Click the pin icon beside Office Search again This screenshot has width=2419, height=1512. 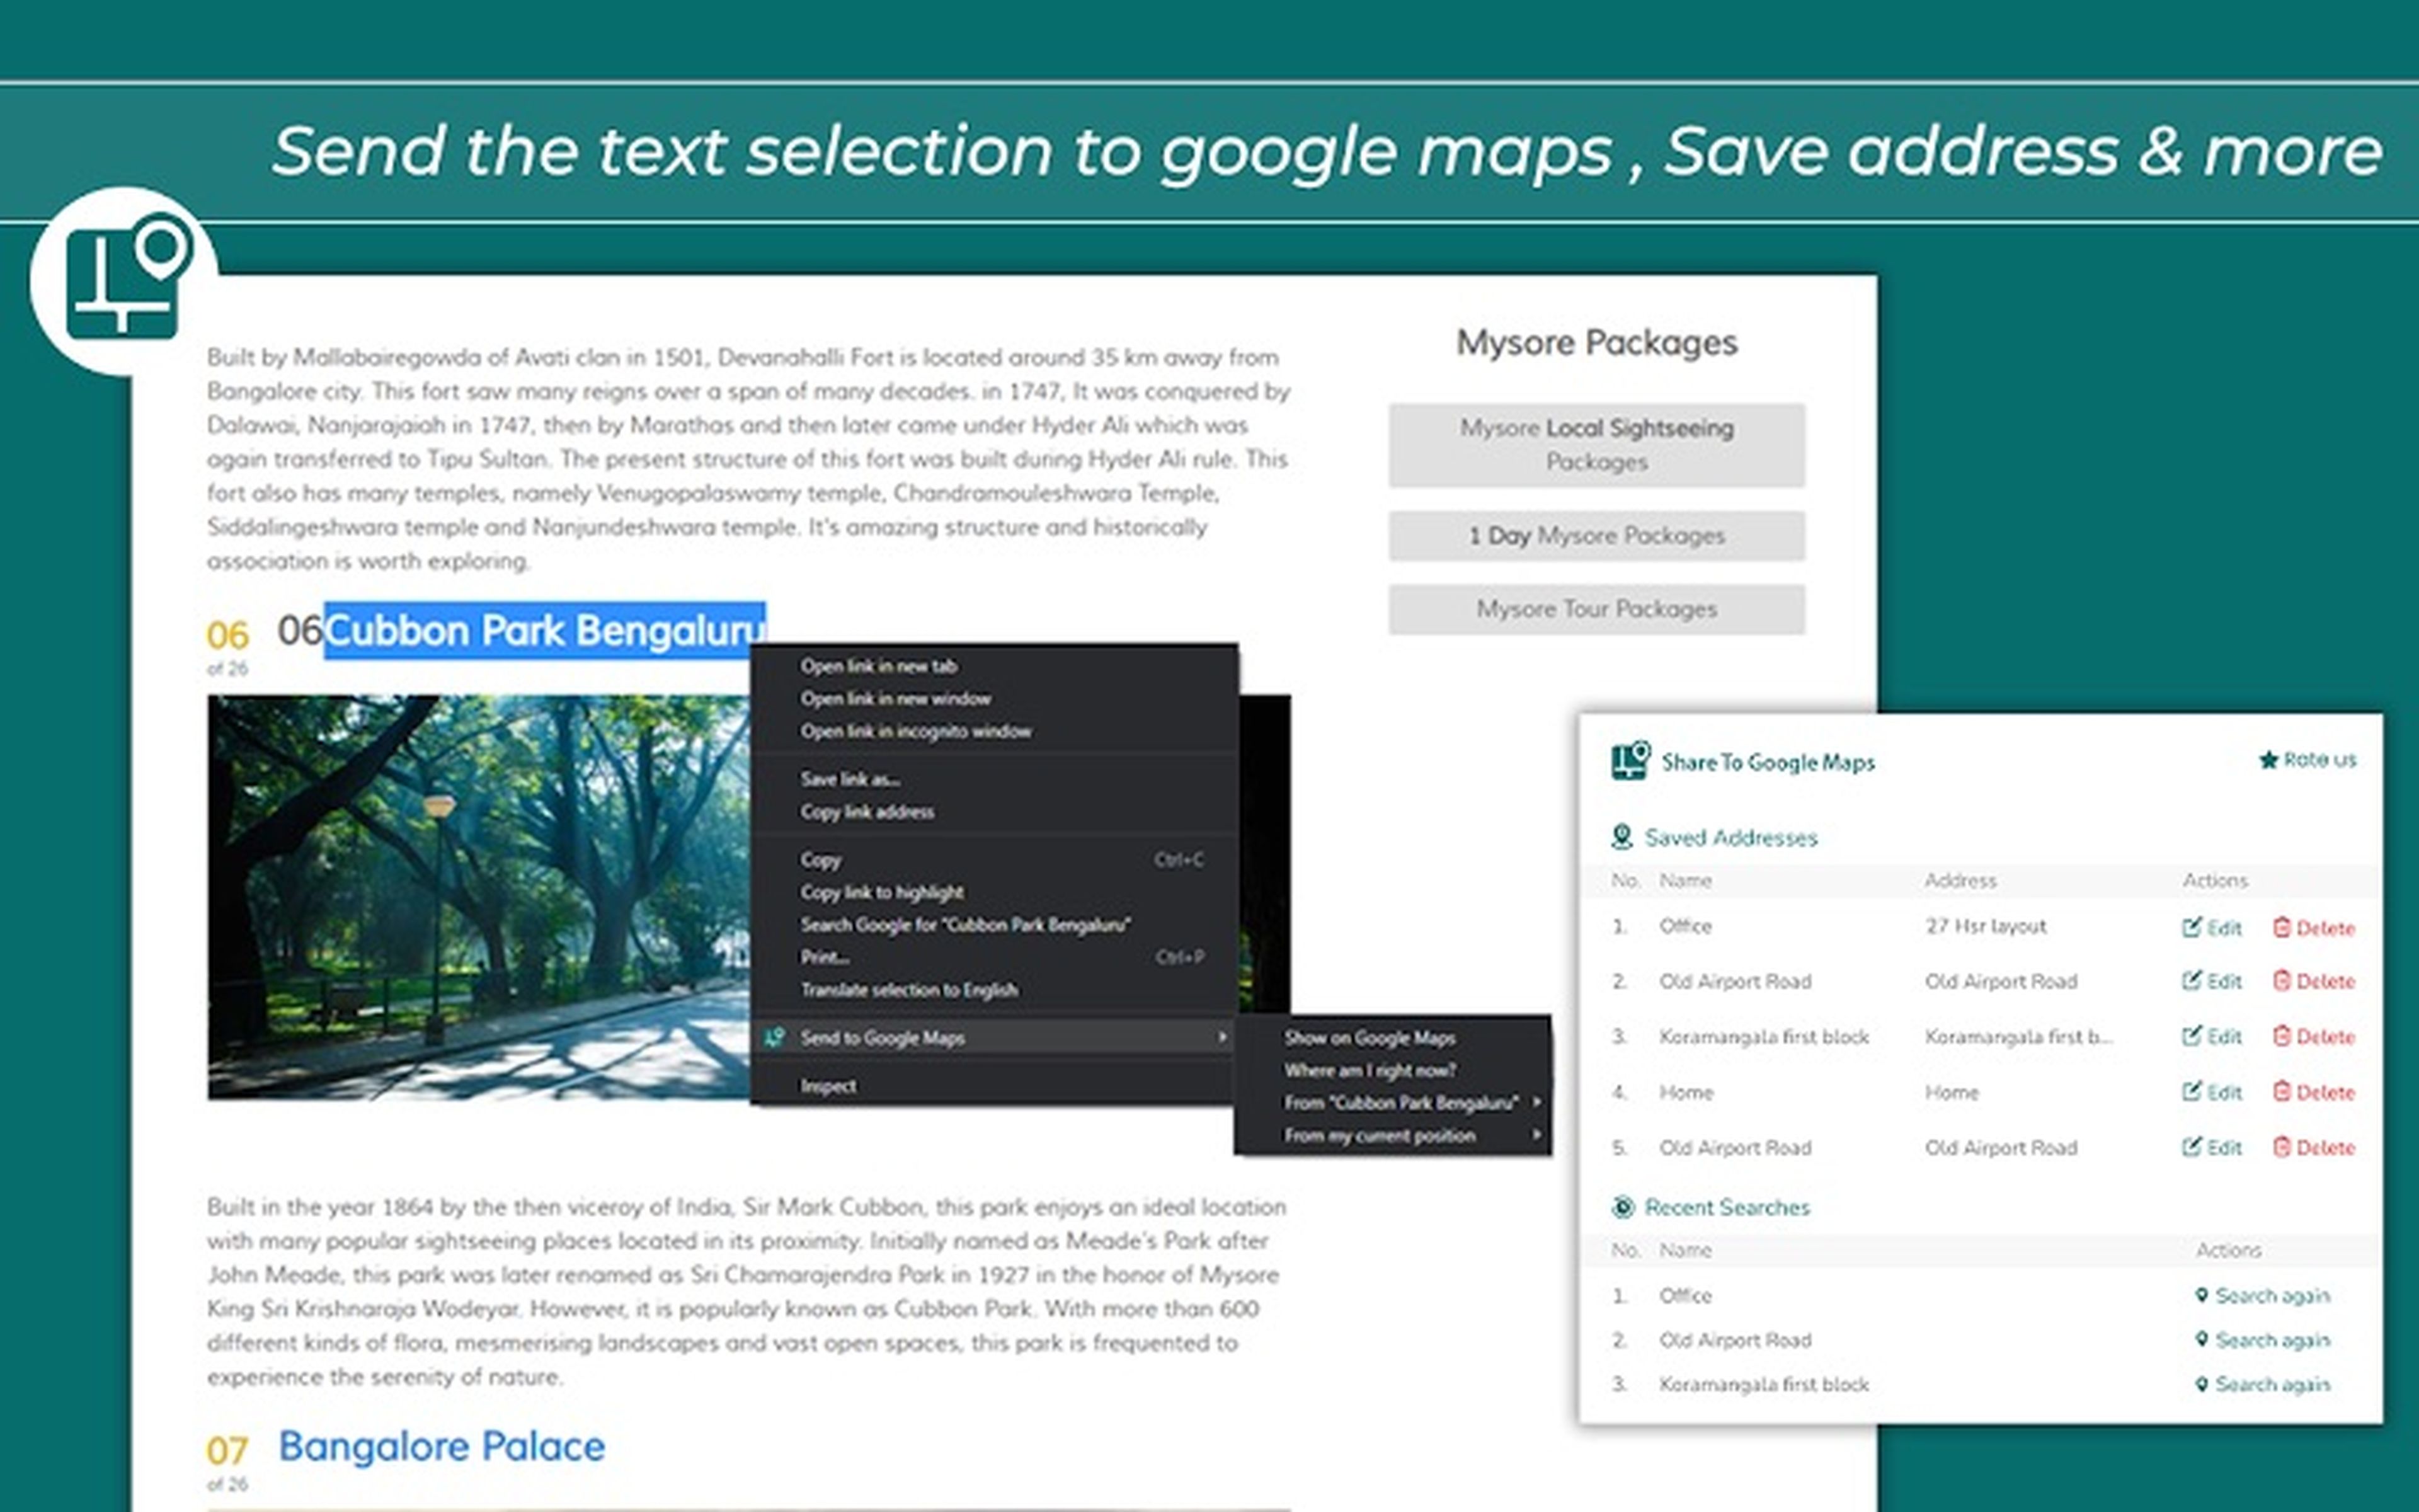(x=2201, y=1295)
